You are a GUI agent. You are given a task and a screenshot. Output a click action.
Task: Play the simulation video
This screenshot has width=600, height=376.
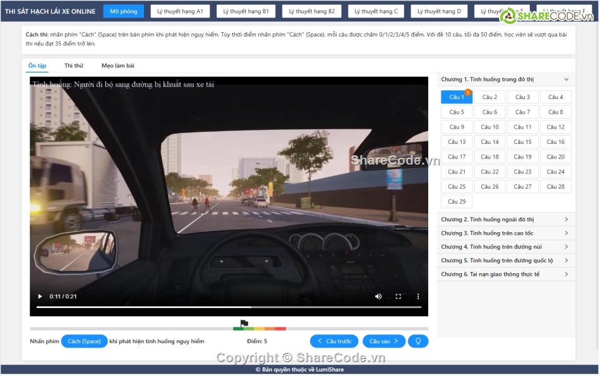pos(40,297)
